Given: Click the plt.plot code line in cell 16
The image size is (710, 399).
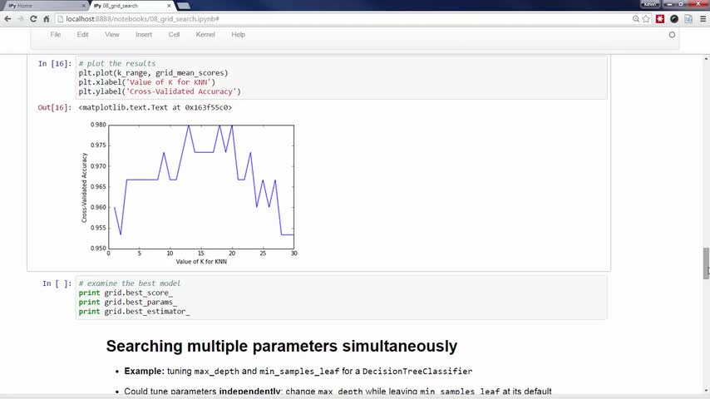Looking at the screenshot, I should click(153, 73).
